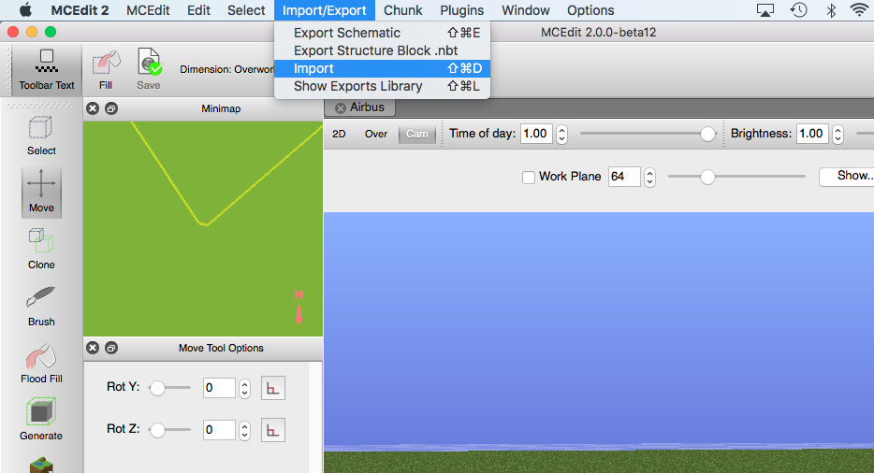Screen dimensions: 874x473
Task: Choose the Clone tool
Action: tap(41, 249)
